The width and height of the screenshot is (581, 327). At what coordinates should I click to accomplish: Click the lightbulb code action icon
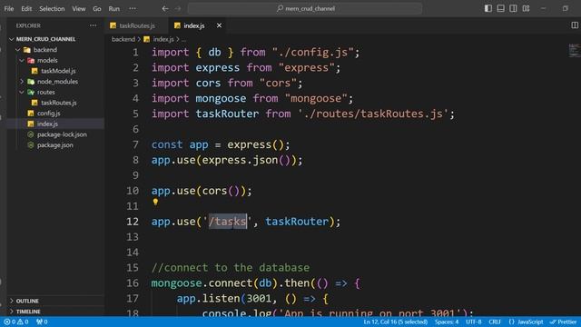coord(155,202)
